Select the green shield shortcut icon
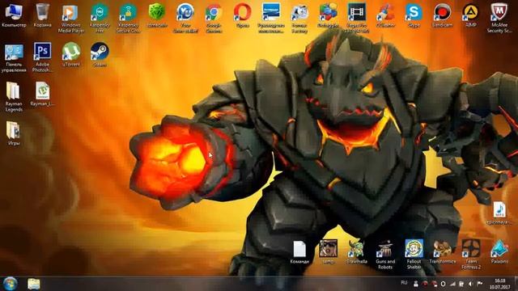 click(156, 15)
